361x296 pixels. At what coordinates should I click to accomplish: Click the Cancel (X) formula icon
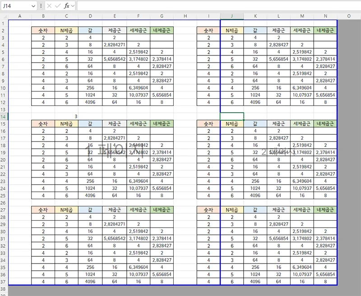pos(49,6)
